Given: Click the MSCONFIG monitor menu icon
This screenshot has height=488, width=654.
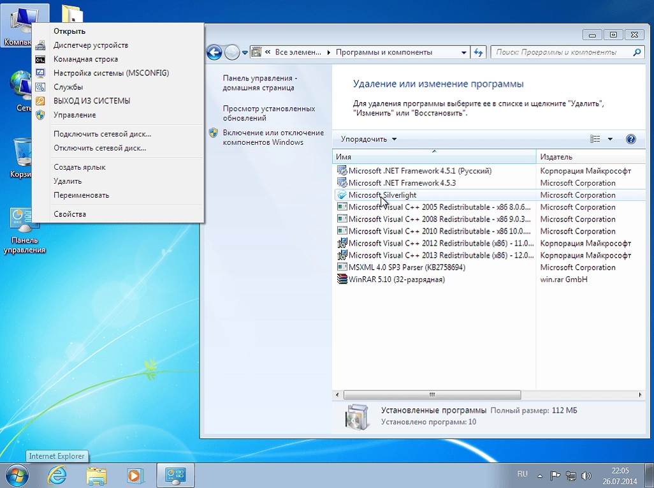Looking at the screenshot, I should [40, 73].
